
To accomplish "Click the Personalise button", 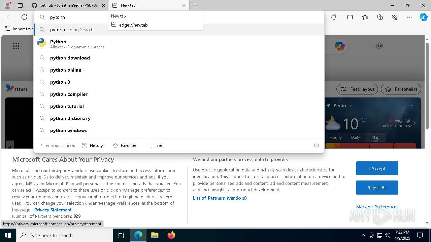I will [401, 89].
